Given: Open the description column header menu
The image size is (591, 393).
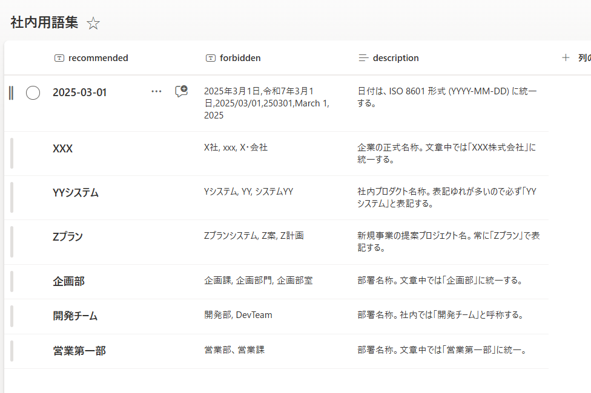Looking at the screenshot, I should pos(396,58).
